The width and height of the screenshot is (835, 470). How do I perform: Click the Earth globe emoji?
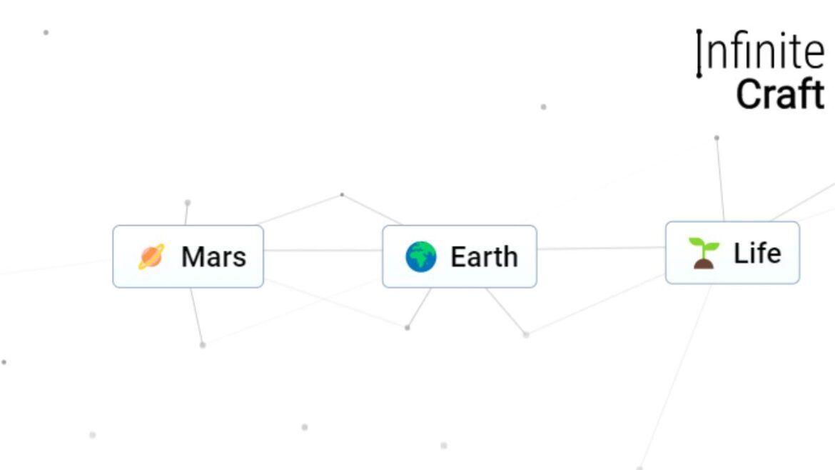(x=421, y=256)
